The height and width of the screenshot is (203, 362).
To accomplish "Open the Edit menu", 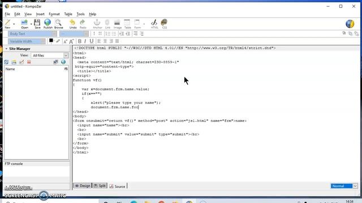I will click(17, 14).
